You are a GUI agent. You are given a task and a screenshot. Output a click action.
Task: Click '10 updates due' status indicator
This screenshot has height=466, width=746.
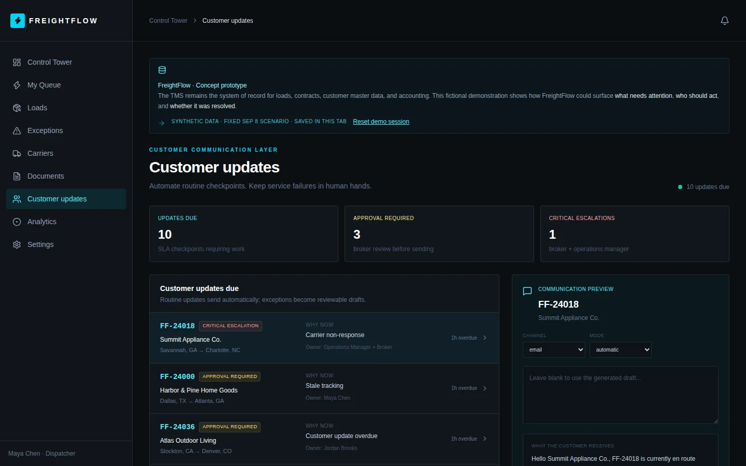(x=704, y=187)
